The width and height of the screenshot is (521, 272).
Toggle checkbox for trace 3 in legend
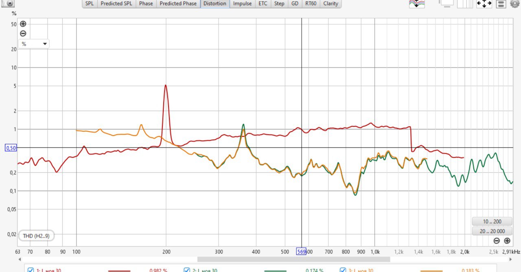pyautogui.click(x=343, y=270)
